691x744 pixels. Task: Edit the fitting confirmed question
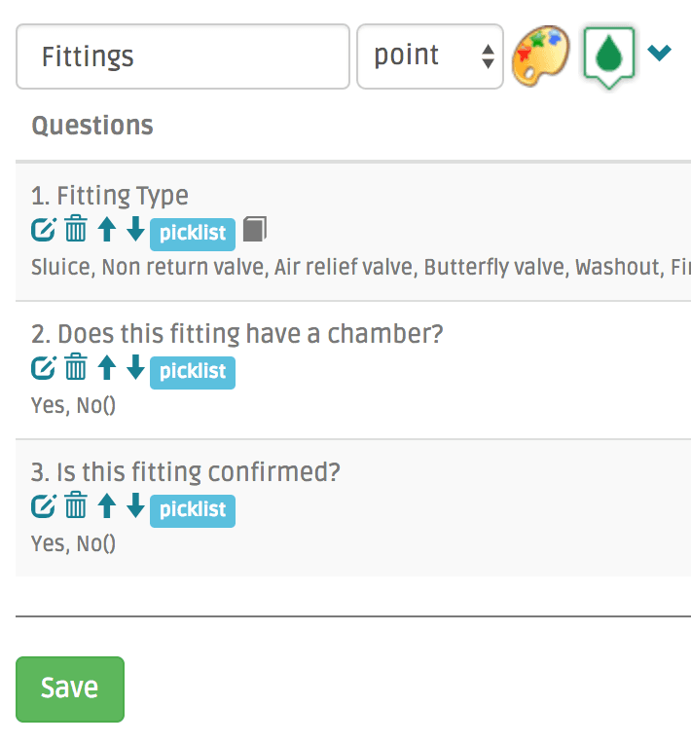click(44, 507)
